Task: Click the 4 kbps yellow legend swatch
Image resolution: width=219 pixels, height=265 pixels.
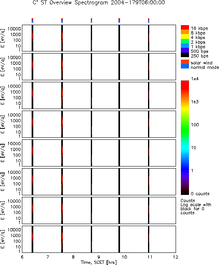Action: [x=185, y=37]
